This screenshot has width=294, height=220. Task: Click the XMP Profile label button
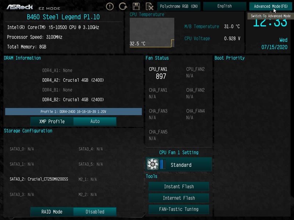[52, 121]
